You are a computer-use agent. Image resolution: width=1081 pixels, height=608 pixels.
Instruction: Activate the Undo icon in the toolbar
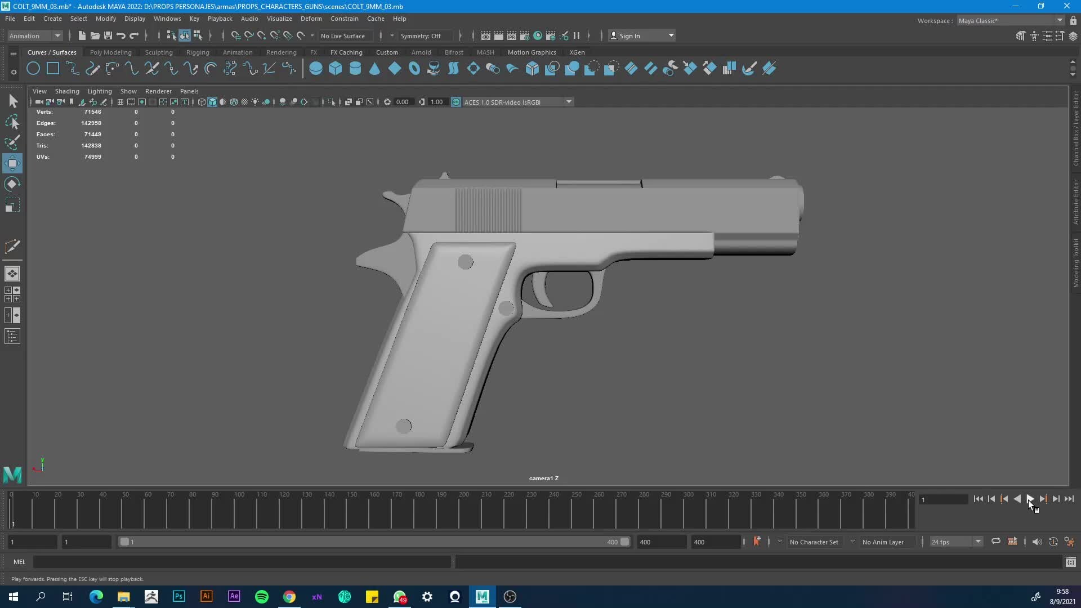(120, 35)
